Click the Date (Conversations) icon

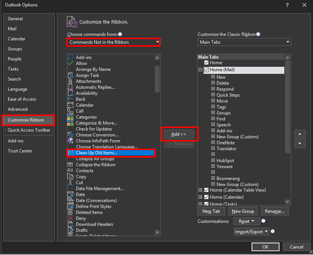point(70,200)
